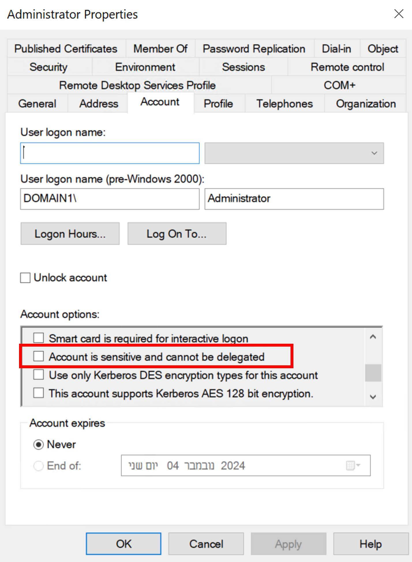
Task: Enable Use only Kerberos DES encryption types
Action: (38, 375)
